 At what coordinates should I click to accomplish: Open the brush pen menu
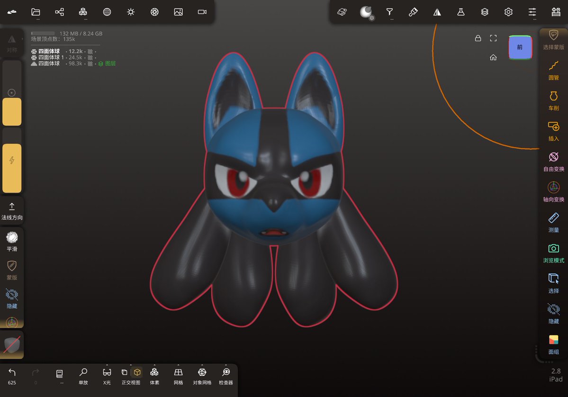(413, 12)
